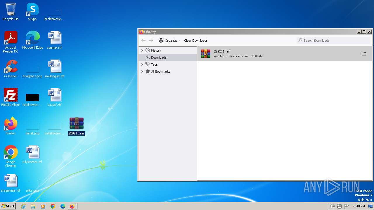Close the Library window
Viewport: 374px width, 210px height.
pyautogui.click(x=369, y=32)
